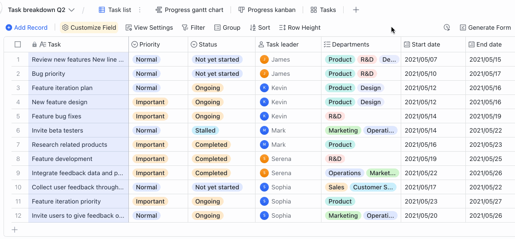Click the Stalled status tag in row 6
Screen dimensions: 515x239
(205, 130)
